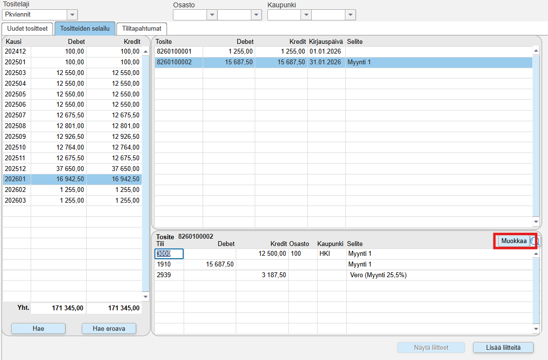Image resolution: width=548 pixels, height=360 pixels.
Task: Select the Tositteiden selailu tab
Action: 85,29
